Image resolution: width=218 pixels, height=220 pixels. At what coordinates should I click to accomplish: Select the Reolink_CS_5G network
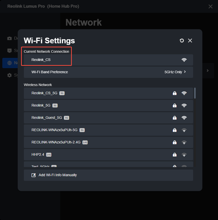pos(108,93)
